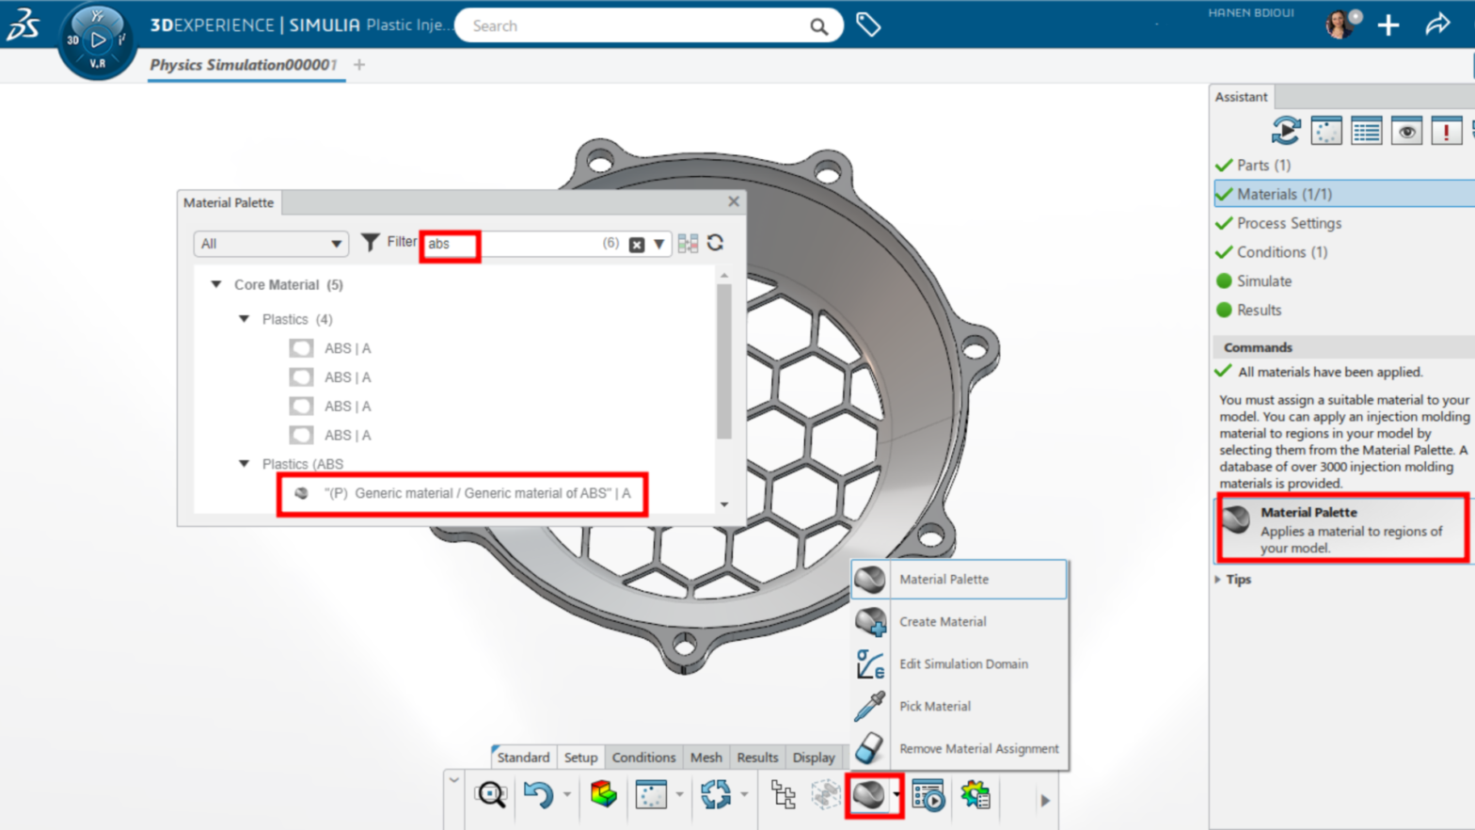This screenshot has width=1475, height=830.
Task: Open the list table icon in Assistant
Action: 1366,131
